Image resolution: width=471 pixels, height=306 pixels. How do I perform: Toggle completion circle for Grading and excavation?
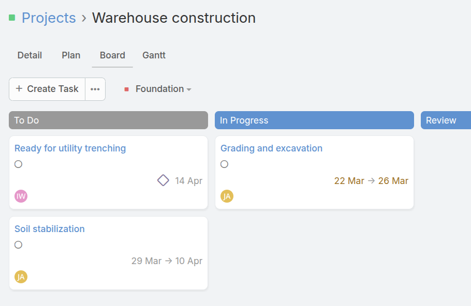pos(225,164)
